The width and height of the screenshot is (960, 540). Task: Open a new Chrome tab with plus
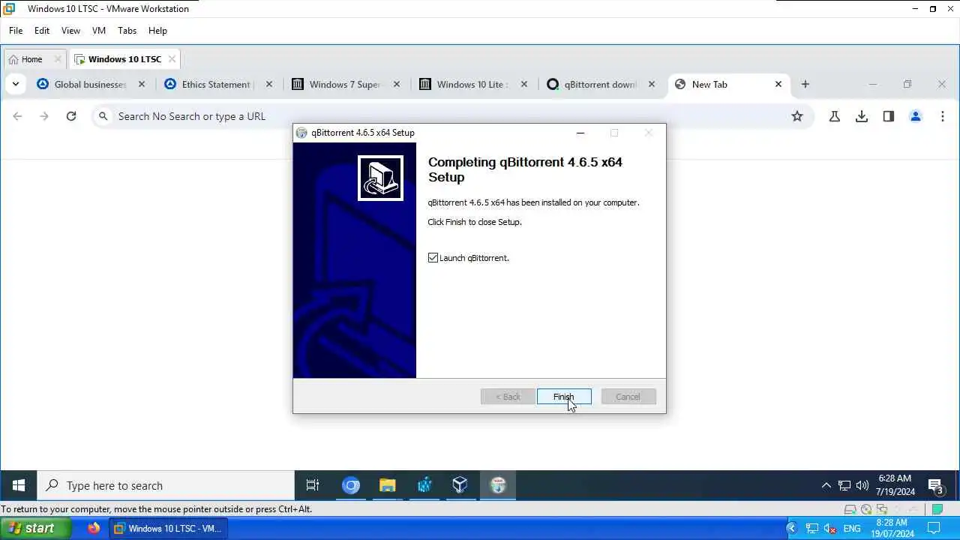coord(805,84)
